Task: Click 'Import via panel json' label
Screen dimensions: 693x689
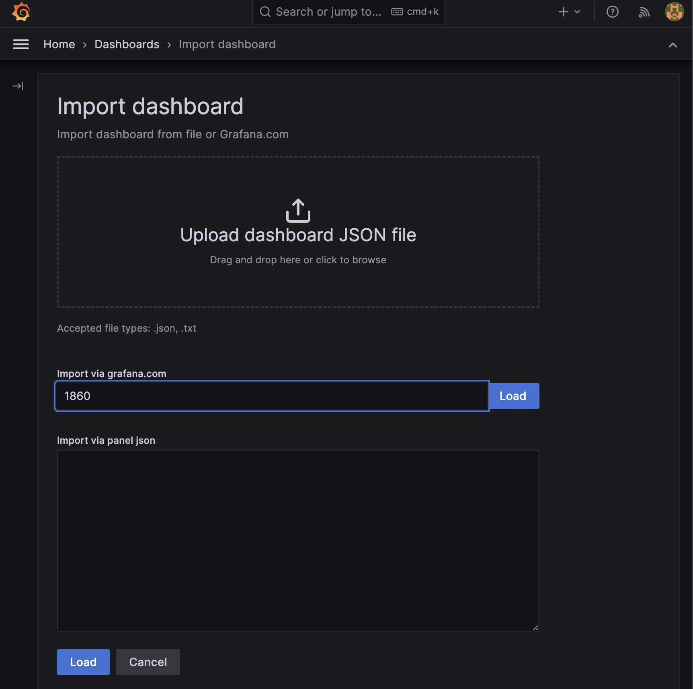Action: (x=106, y=440)
